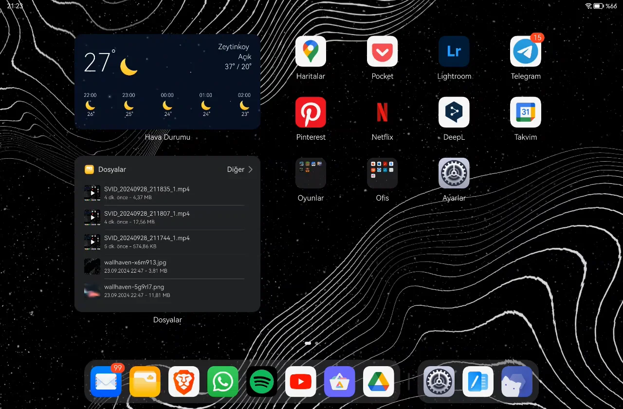Viewport: 623px width, 409px height.
Task: Open Google Drive from the dock
Action: (379, 382)
